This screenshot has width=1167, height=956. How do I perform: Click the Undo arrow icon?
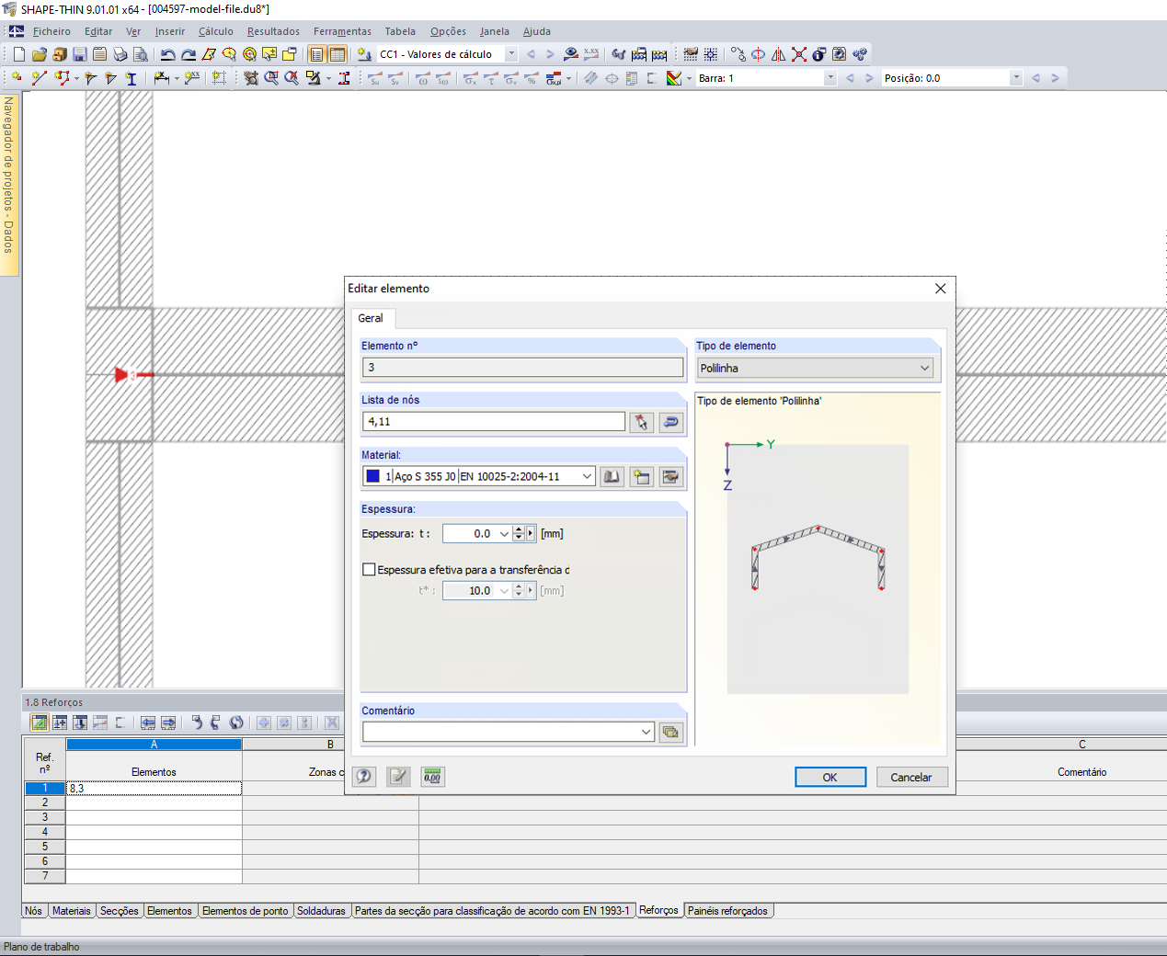click(167, 54)
